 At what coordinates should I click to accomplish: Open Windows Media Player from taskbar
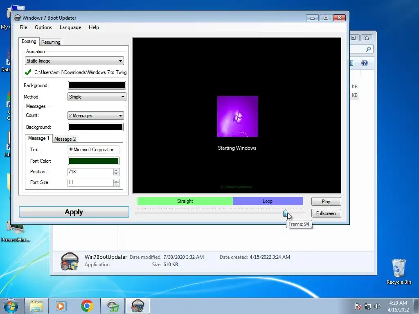click(61, 306)
